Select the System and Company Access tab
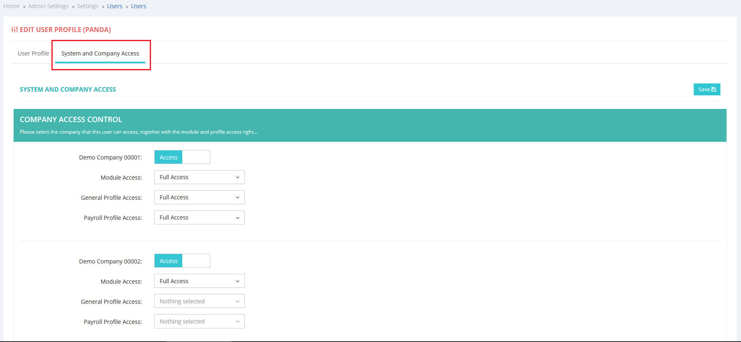The height and width of the screenshot is (342, 741). tap(100, 53)
